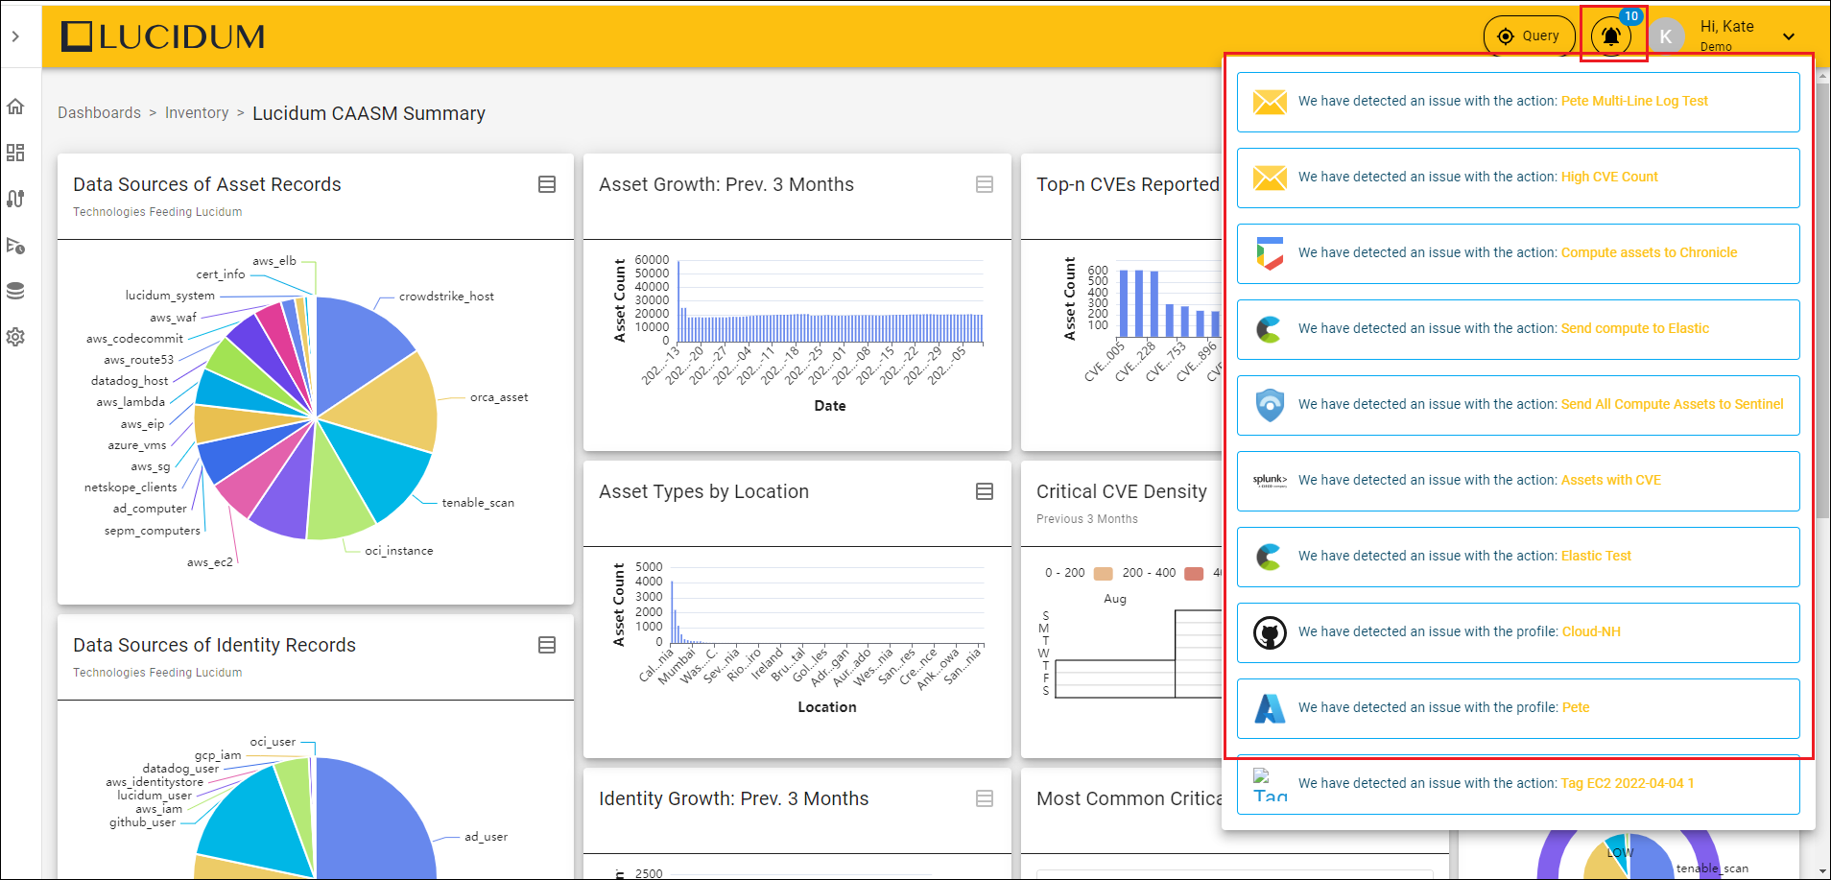Click the Azure icon beside the Pete profile
Viewport: 1831px width, 880px height.
coord(1270,708)
